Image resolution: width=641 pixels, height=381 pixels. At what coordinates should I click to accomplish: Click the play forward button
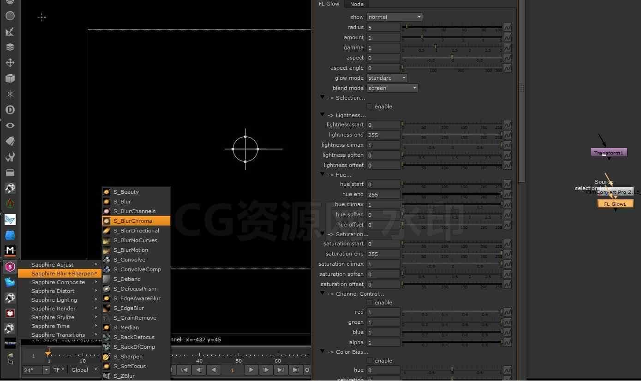[x=251, y=370]
